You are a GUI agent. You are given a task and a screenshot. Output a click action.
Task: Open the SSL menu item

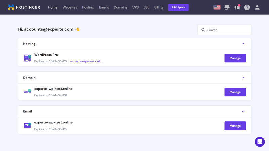tap(146, 7)
